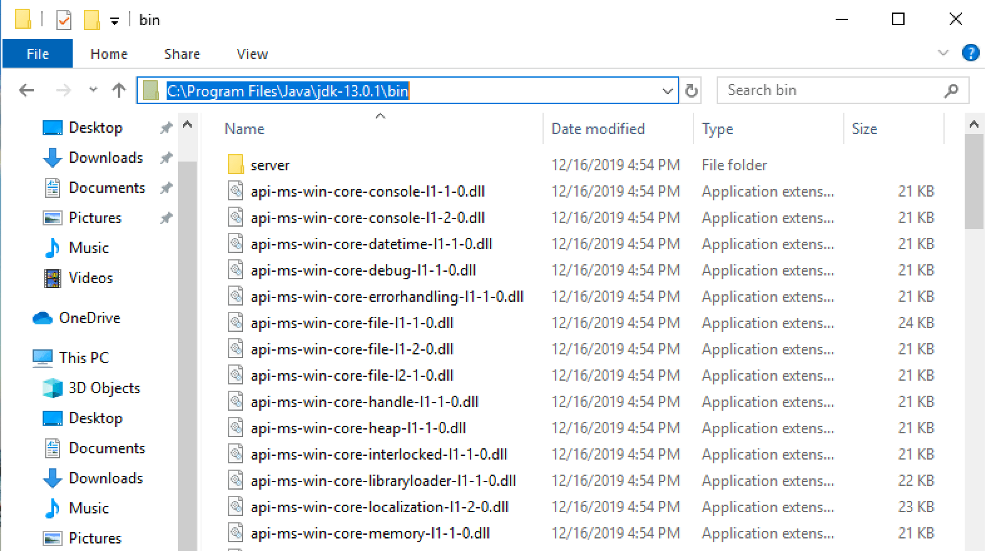This screenshot has height=551, width=986.
Task: Select api-ms-win-core-memory-l1-1-0.dll file
Action: (370, 533)
